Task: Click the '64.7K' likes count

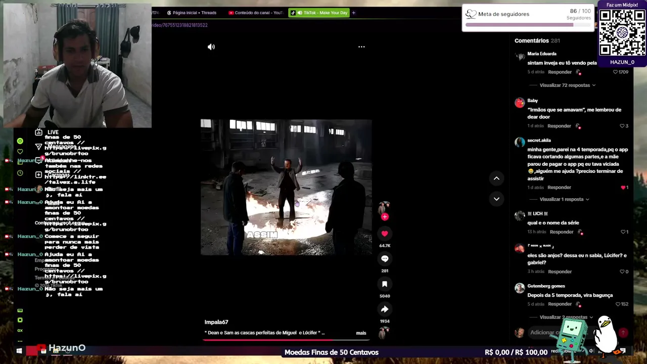Action: click(x=385, y=246)
